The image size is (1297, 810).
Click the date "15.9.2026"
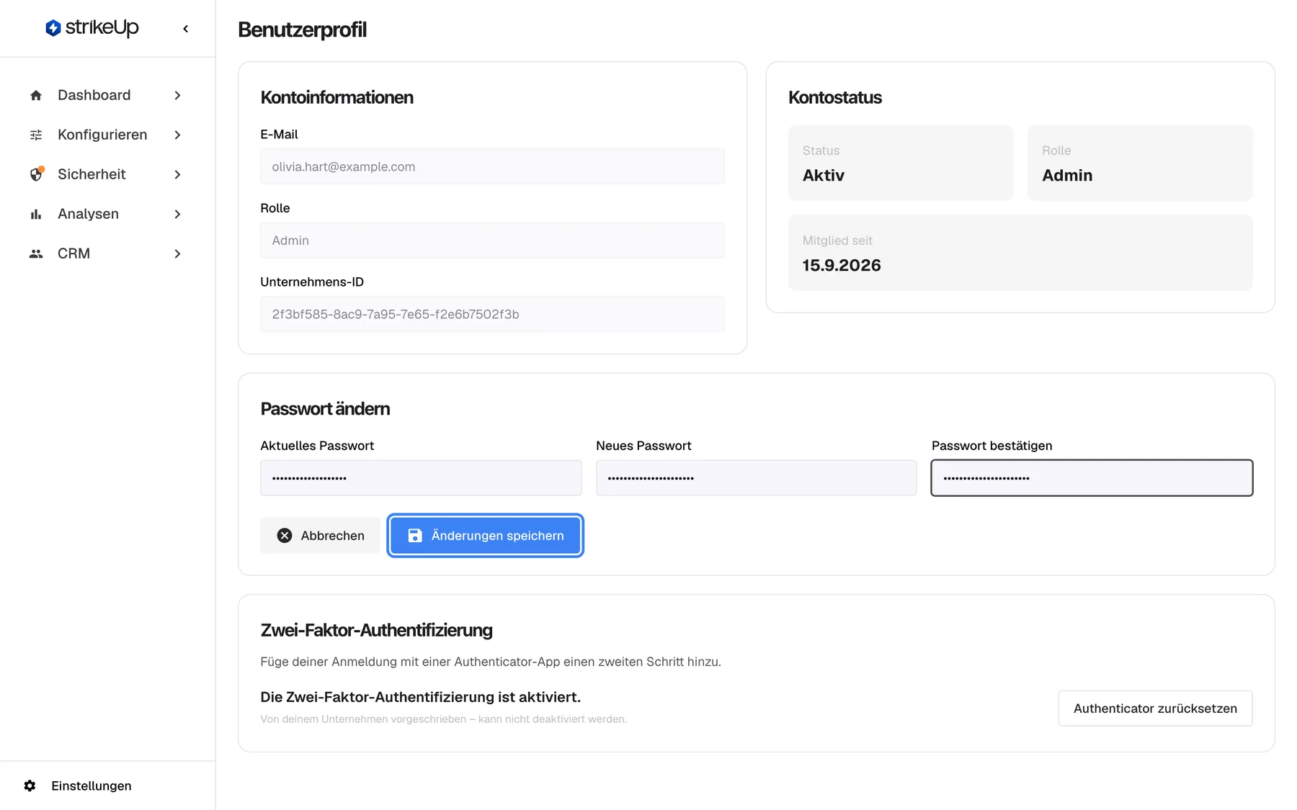pyautogui.click(x=842, y=266)
